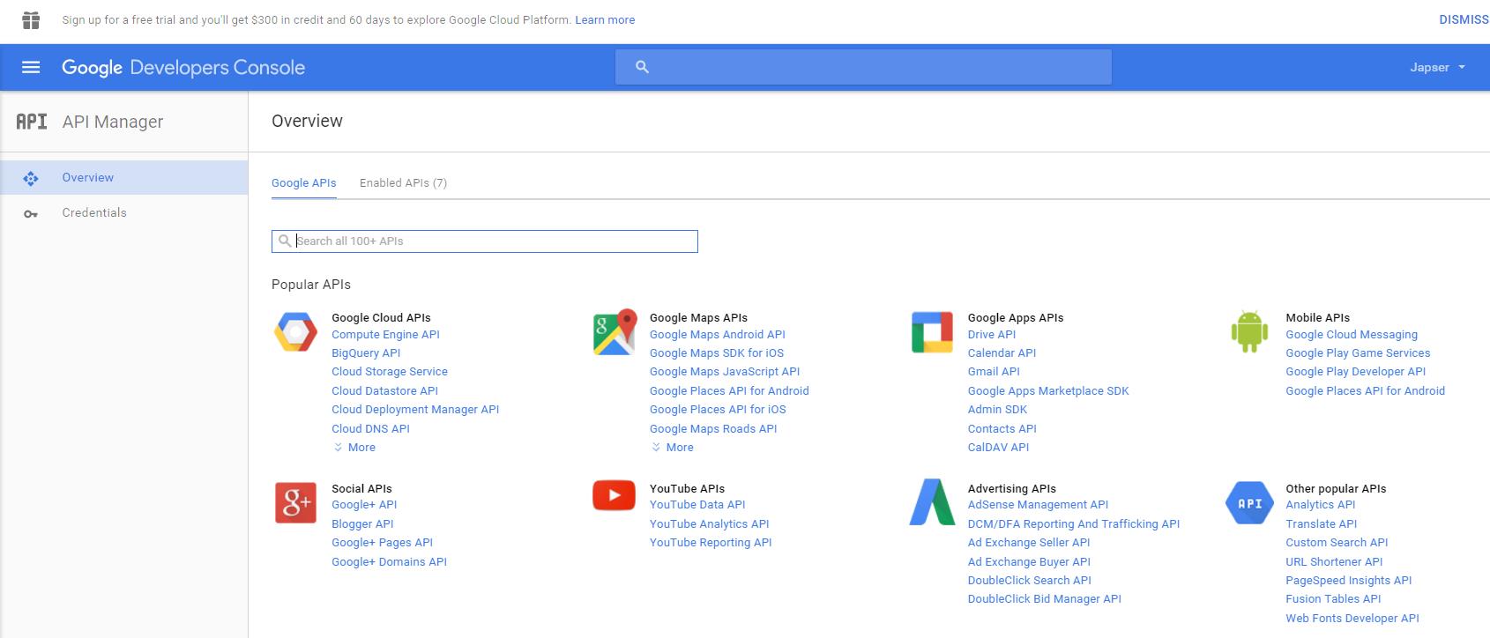Open Cloud DNS API link

point(370,429)
